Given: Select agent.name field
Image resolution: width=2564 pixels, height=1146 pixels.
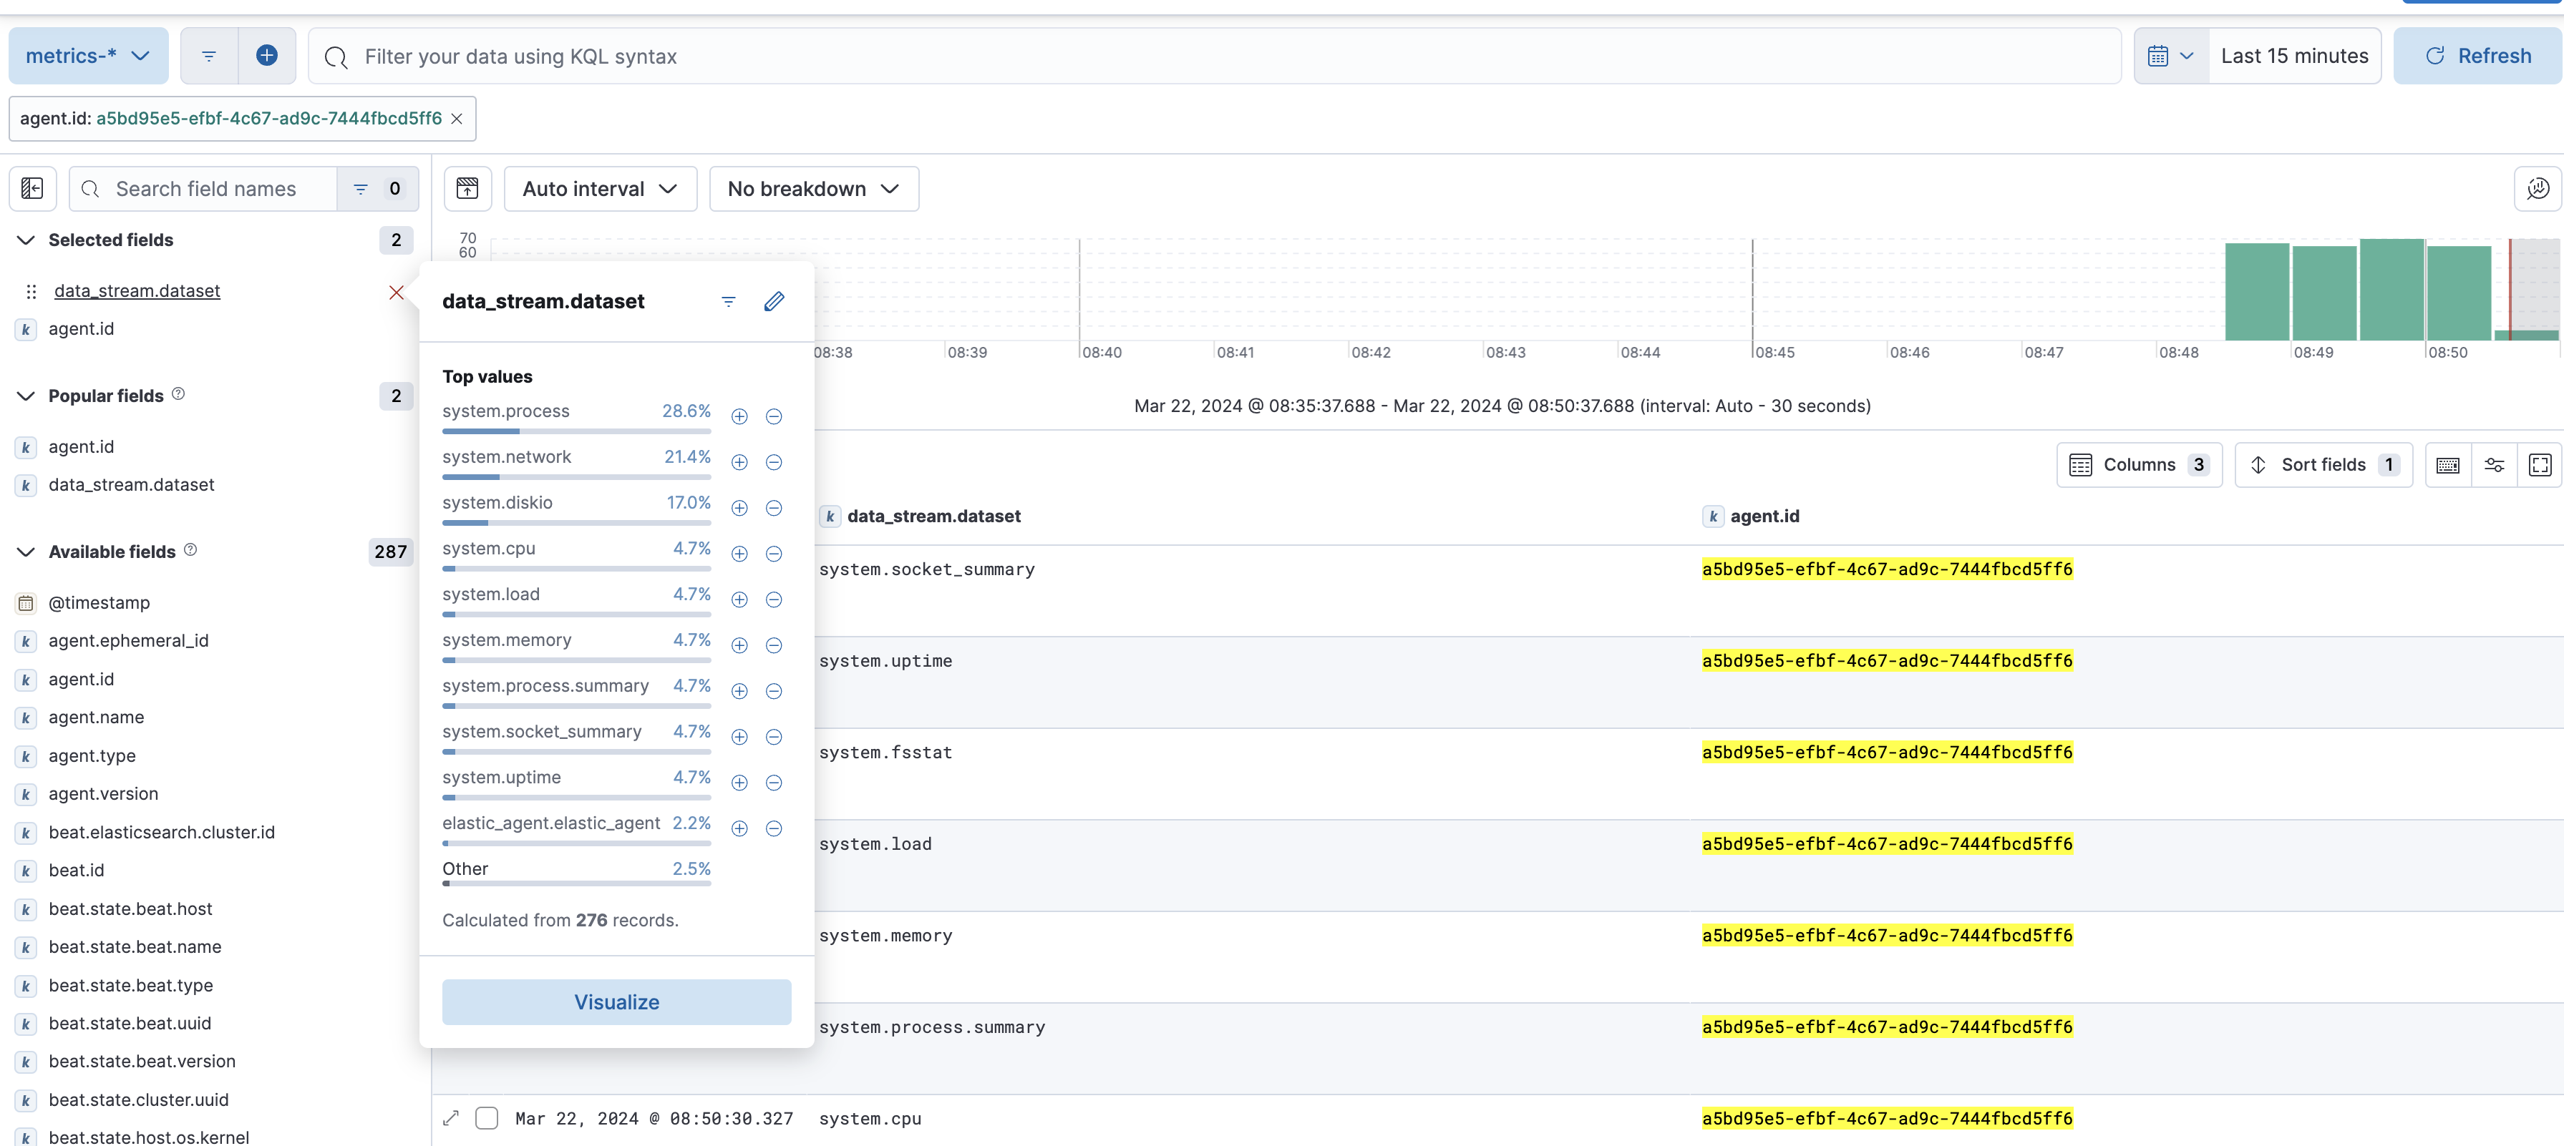Looking at the screenshot, I should (x=95, y=718).
